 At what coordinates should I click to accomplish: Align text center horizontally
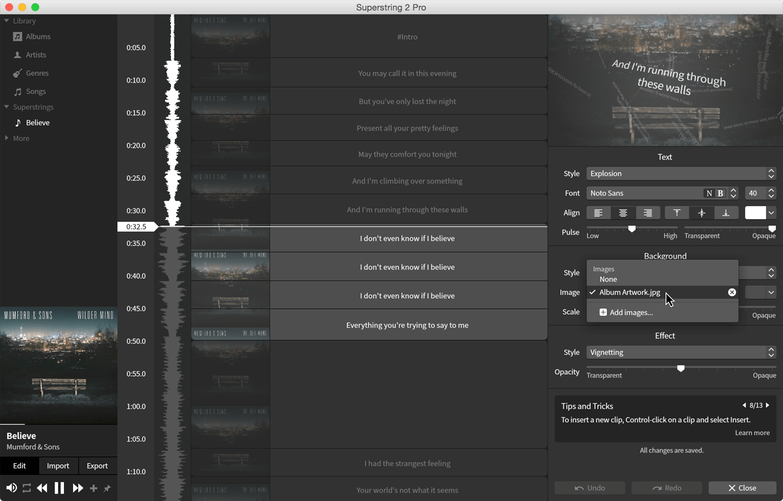(623, 213)
